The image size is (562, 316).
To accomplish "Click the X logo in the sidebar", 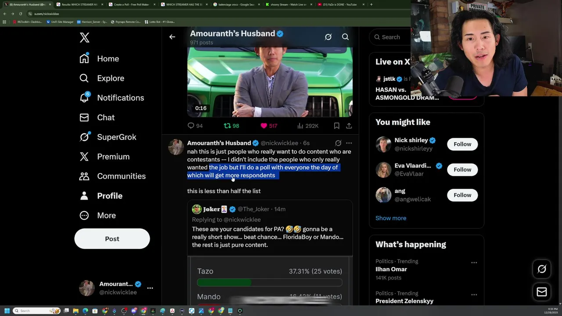I will pos(85,38).
